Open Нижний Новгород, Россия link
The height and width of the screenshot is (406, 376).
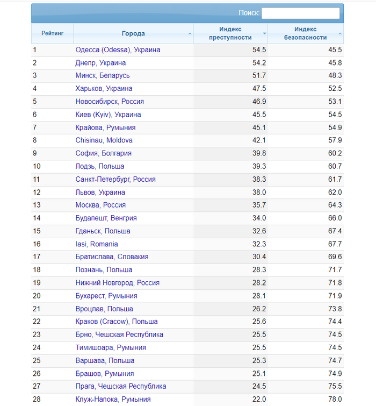pyautogui.click(x=117, y=283)
